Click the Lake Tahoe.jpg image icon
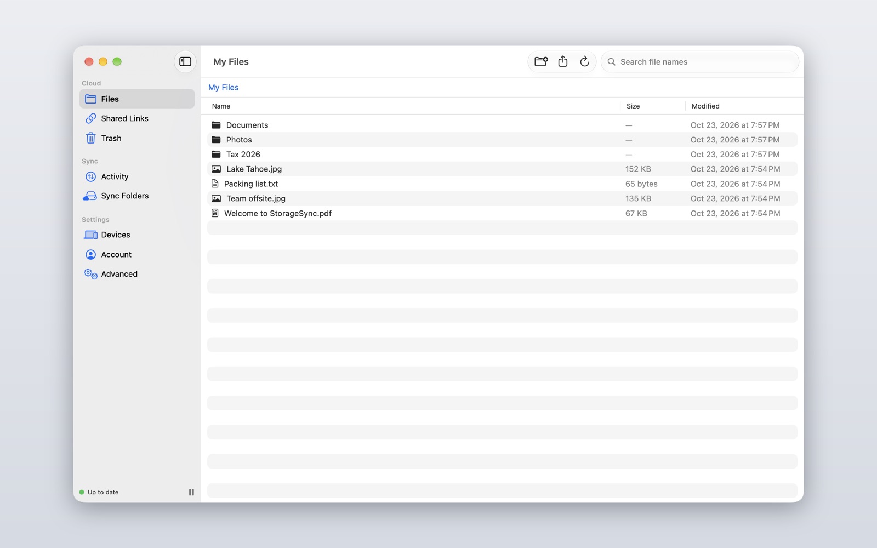 coord(217,169)
